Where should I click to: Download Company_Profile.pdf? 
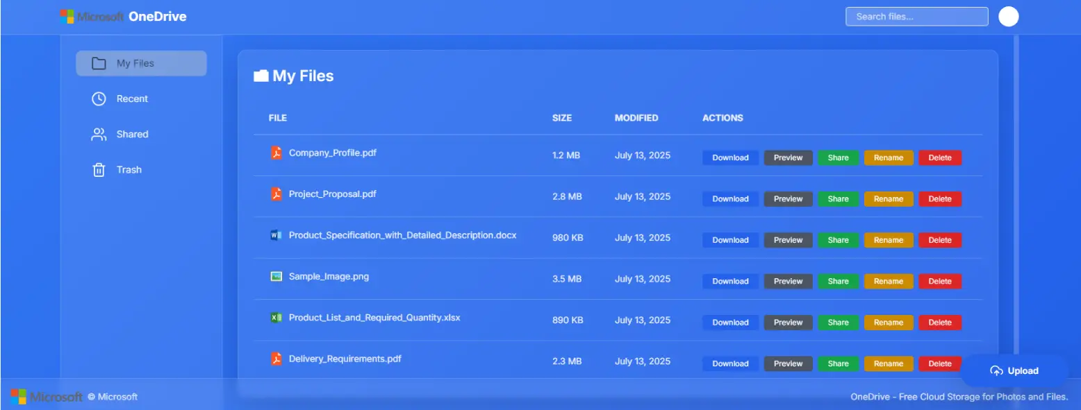pos(730,157)
